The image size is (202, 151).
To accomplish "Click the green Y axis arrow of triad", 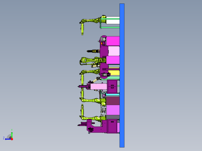I will (x=12, y=135).
